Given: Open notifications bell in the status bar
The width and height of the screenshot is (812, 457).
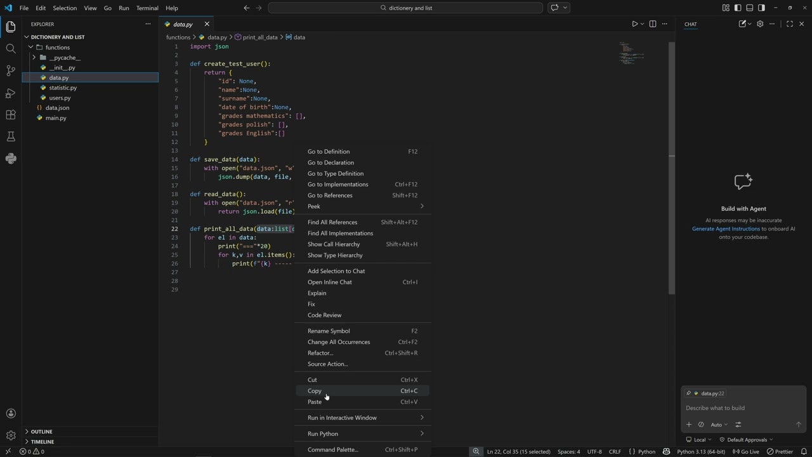Looking at the screenshot, I should tap(804, 452).
